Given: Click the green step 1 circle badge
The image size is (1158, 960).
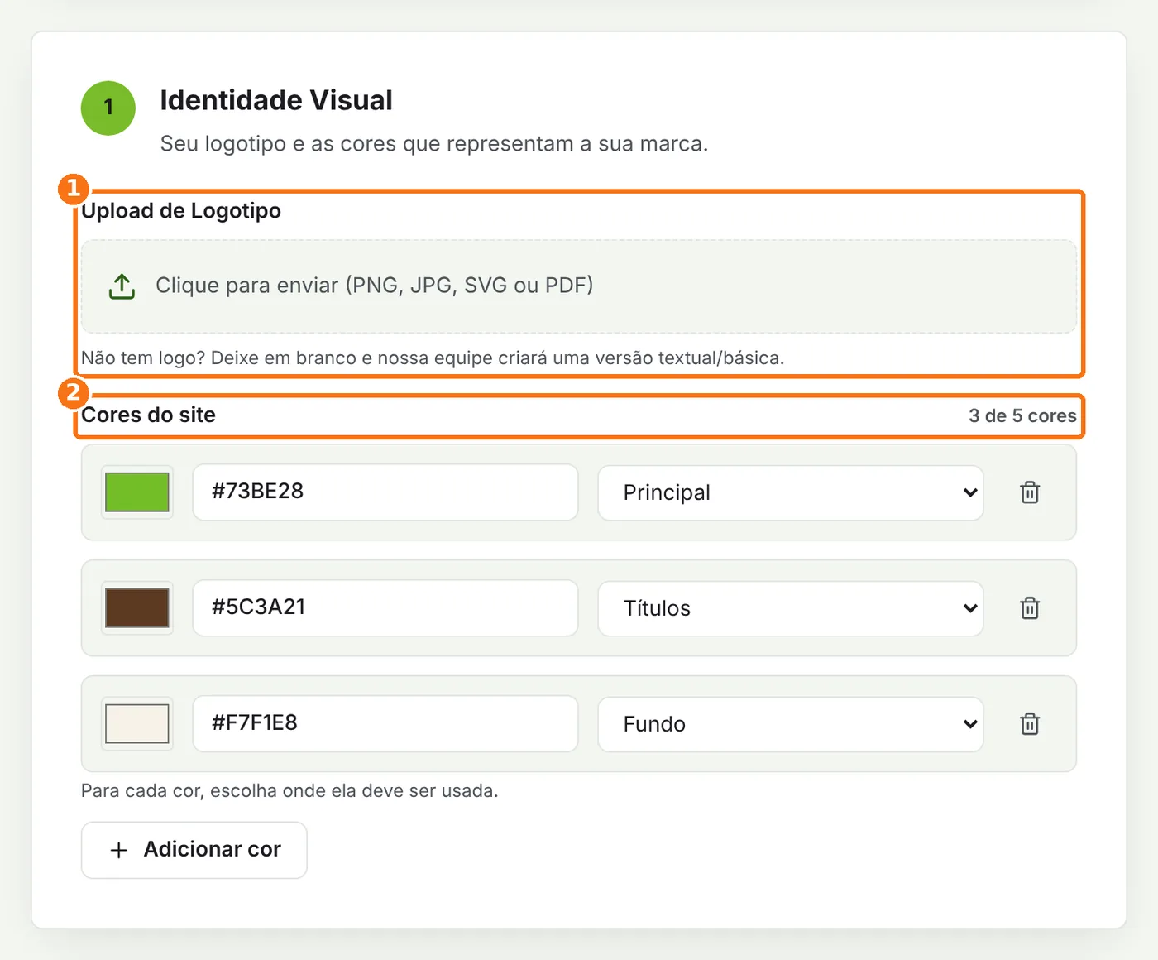Looking at the screenshot, I should click(108, 108).
